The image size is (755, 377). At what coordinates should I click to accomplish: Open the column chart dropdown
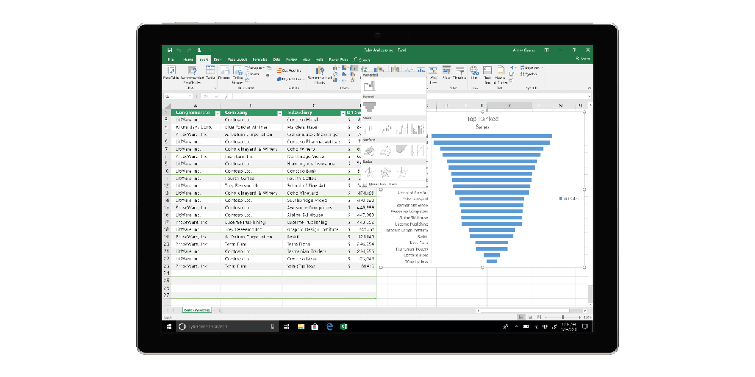337,68
